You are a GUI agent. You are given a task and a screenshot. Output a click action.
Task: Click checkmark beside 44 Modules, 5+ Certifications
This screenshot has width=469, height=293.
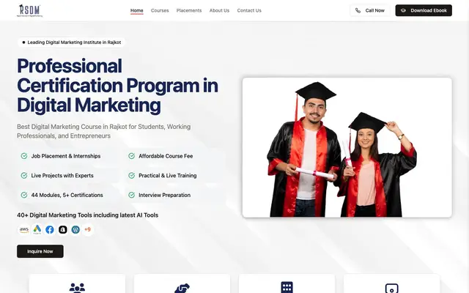[24, 195]
